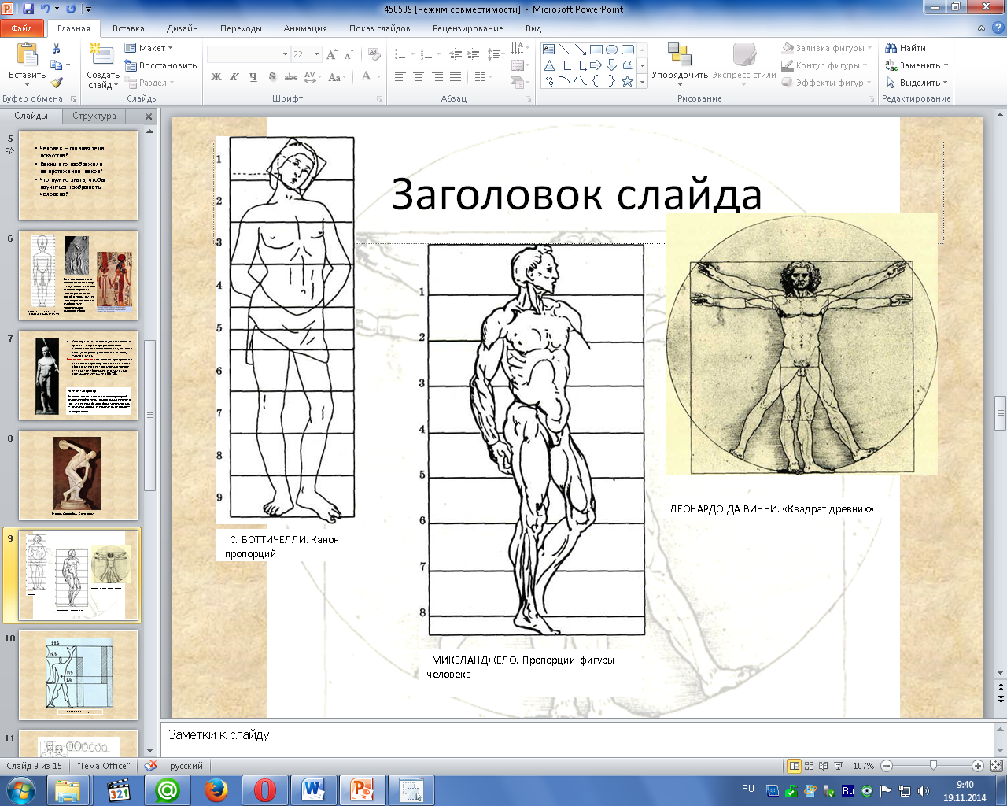Open the Дизайн ribbon tab
This screenshot has height=806, width=1007.
coord(183,28)
